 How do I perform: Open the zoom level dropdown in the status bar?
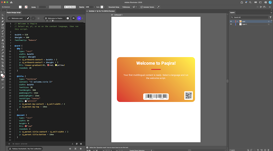[94, 150]
